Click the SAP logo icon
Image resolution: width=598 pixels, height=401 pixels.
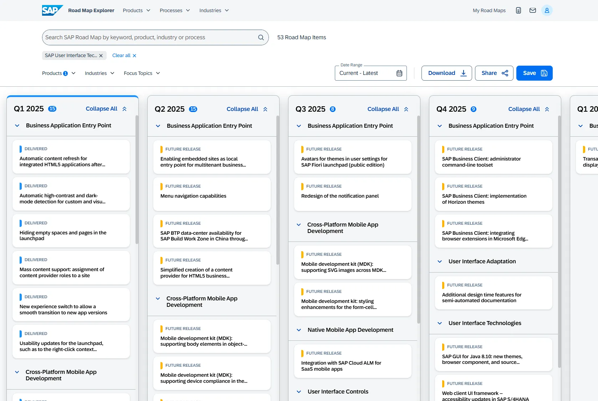click(52, 10)
